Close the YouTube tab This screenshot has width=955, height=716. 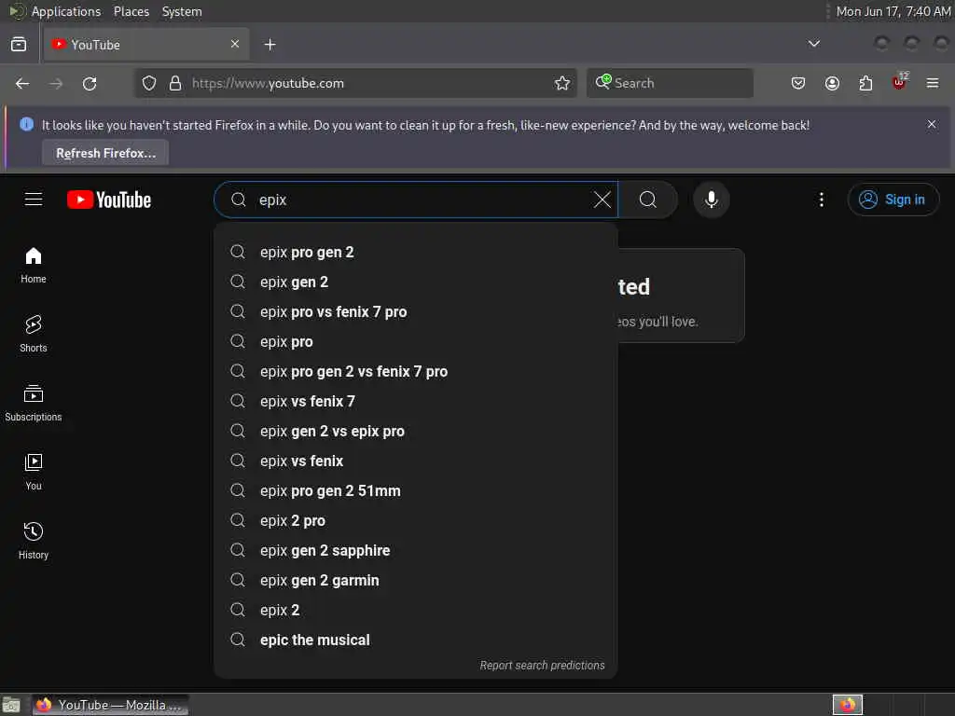coord(235,44)
